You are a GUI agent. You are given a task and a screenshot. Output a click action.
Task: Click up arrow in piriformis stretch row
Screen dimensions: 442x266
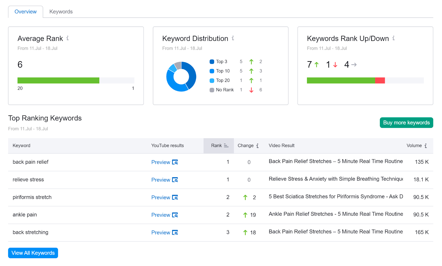pos(245,197)
